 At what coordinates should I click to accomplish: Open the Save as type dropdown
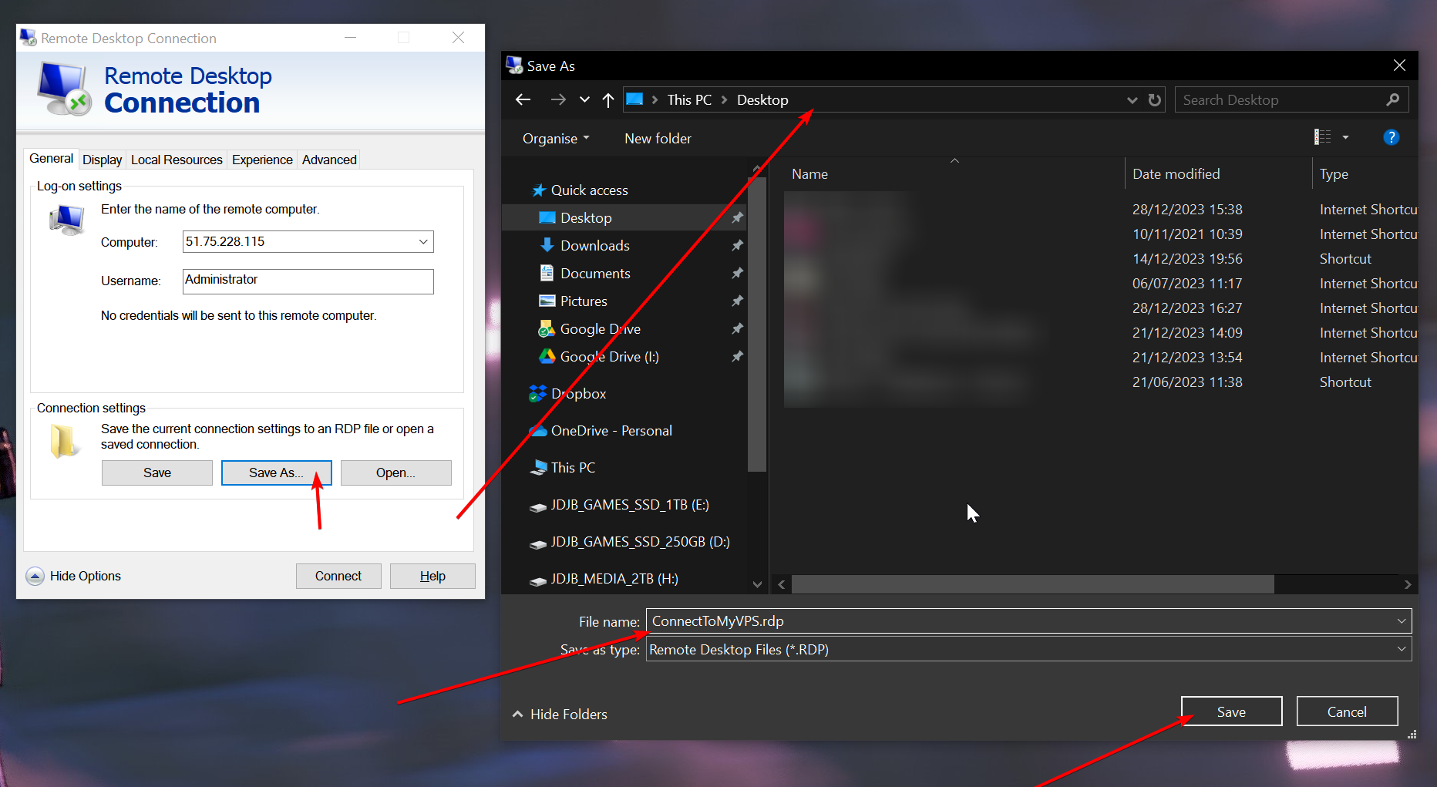1401,650
